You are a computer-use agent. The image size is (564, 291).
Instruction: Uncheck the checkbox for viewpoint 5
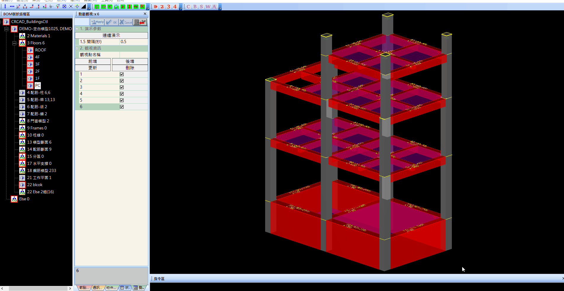point(122,100)
